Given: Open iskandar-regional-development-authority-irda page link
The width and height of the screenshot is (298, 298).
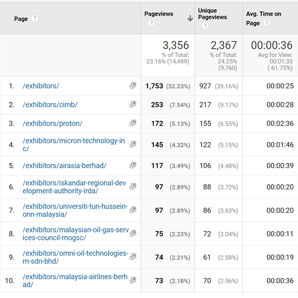Looking at the screenshot, I should tap(74, 187).
